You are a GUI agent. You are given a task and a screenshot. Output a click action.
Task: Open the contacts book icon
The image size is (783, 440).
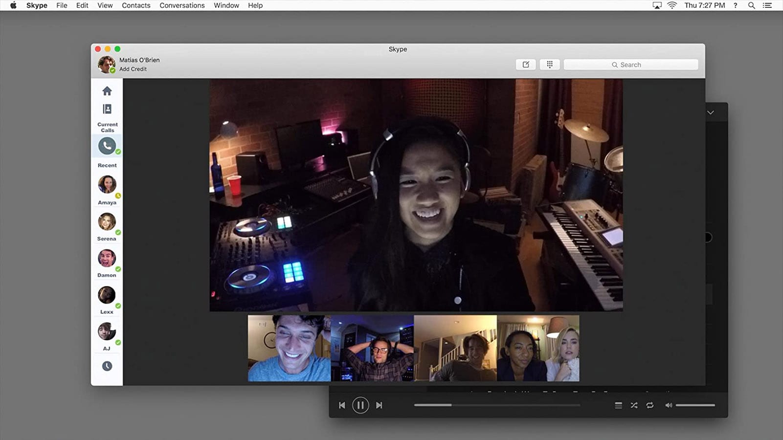[x=107, y=109]
